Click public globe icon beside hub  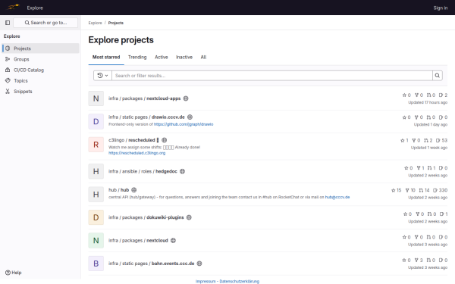[x=134, y=190]
